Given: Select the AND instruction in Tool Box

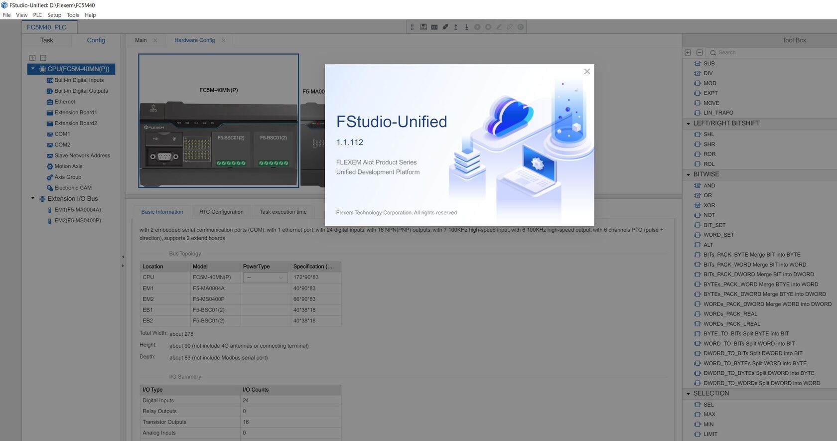Looking at the screenshot, I should 709,186.
